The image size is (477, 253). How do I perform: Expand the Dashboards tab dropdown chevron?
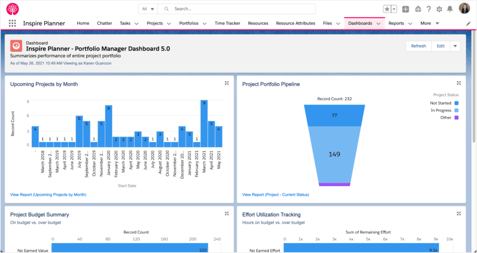click(x=379, y=23)
